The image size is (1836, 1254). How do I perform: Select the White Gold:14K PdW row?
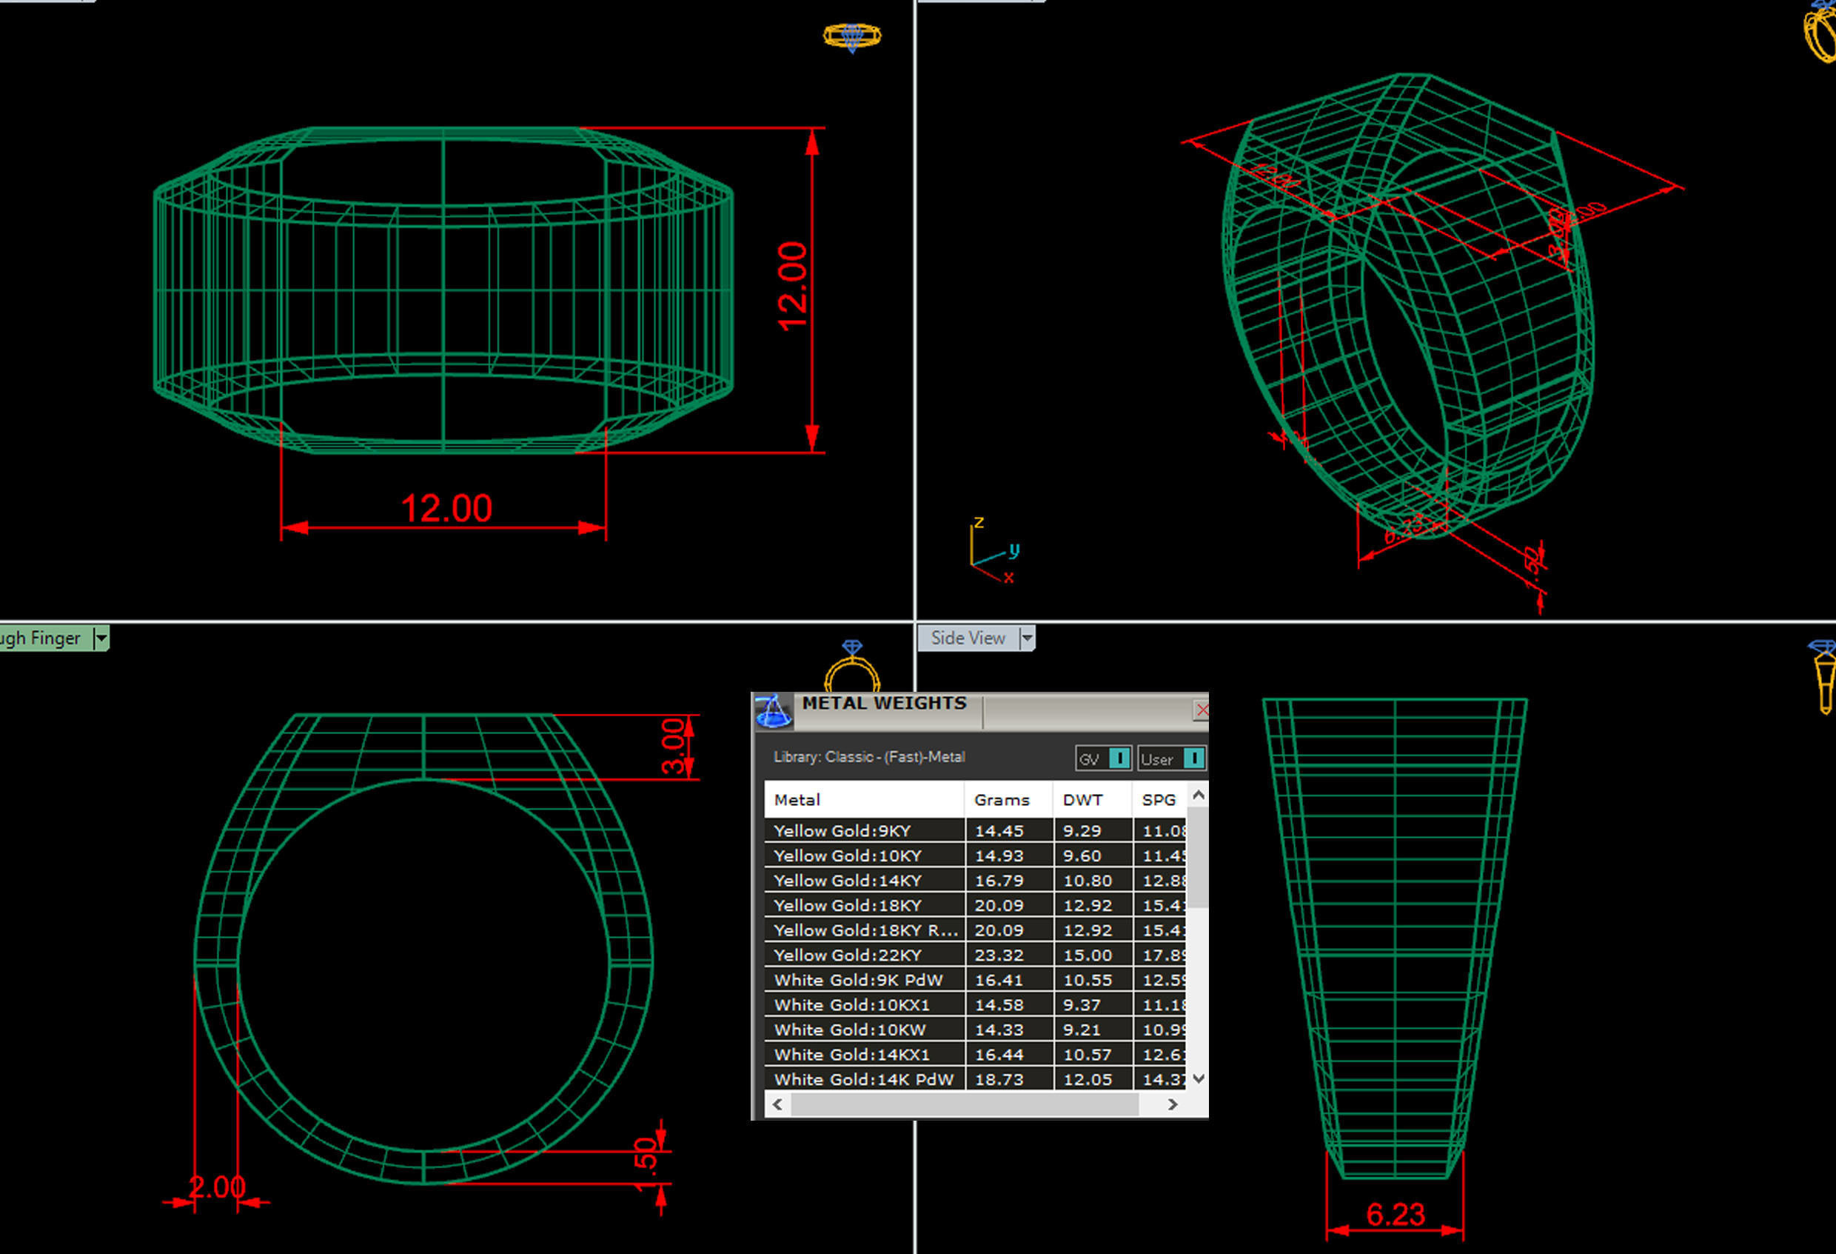[x=976, y=1079]
